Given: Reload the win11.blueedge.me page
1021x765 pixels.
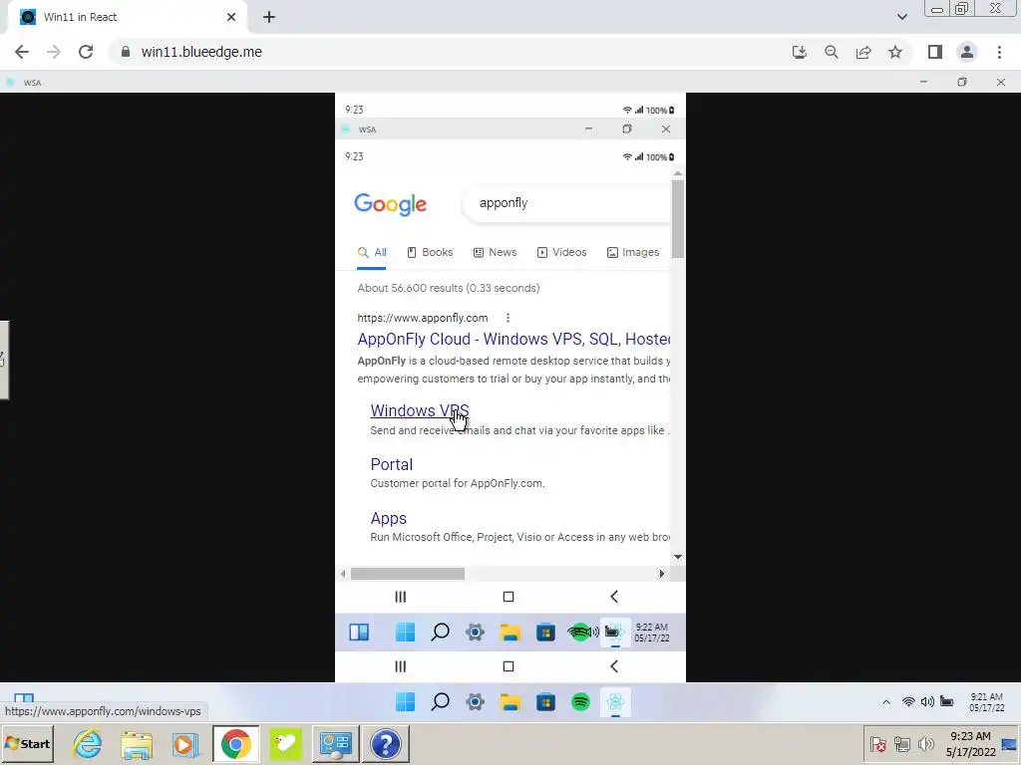Looking at the screenshot, I should click(86, 52).
